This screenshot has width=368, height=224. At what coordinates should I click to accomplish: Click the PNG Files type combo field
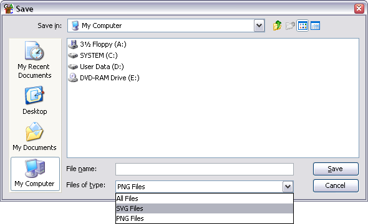tap(204, 187)
